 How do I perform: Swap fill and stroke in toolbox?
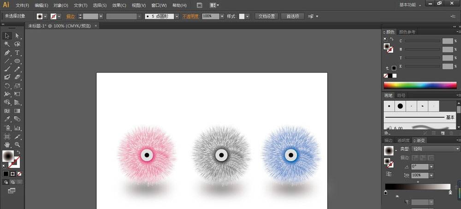click(18, 152)
